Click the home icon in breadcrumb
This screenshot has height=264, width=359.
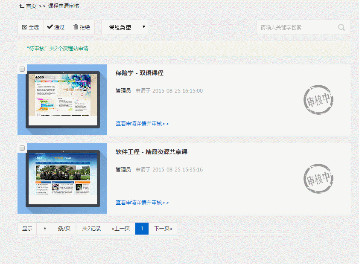pos(21,6)
